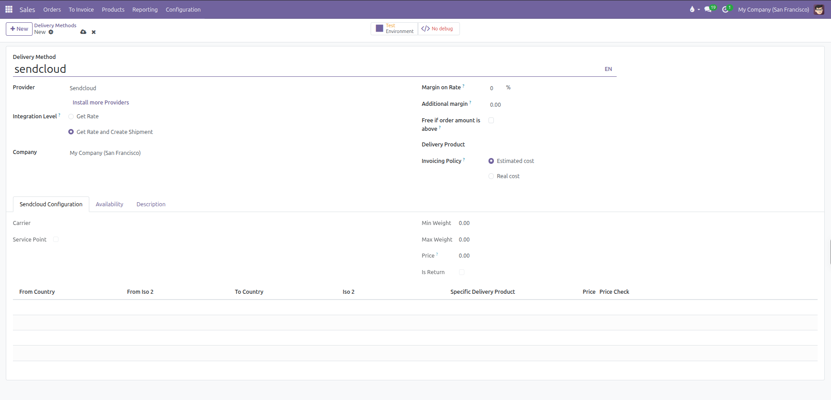Click the No debug code icon
The width and height of the screenshot is (831, 400).
point(426,29)
